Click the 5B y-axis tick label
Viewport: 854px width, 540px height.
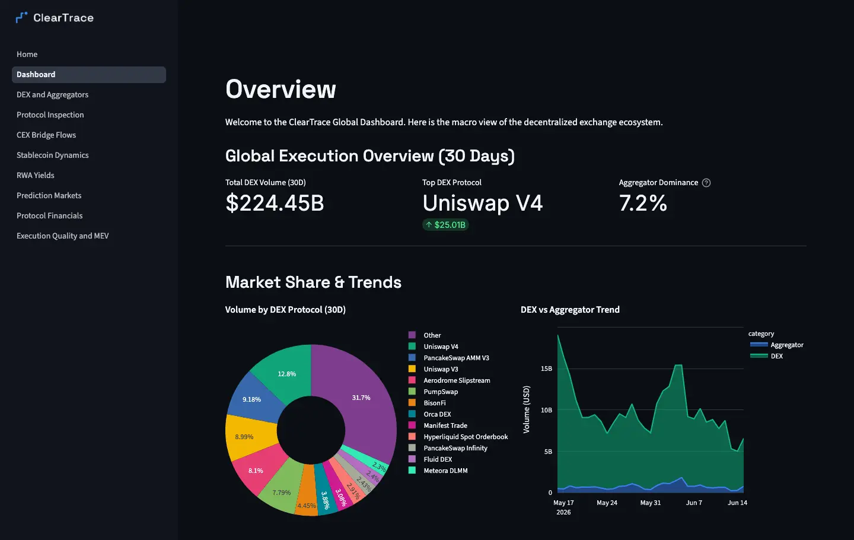(548, 452)
